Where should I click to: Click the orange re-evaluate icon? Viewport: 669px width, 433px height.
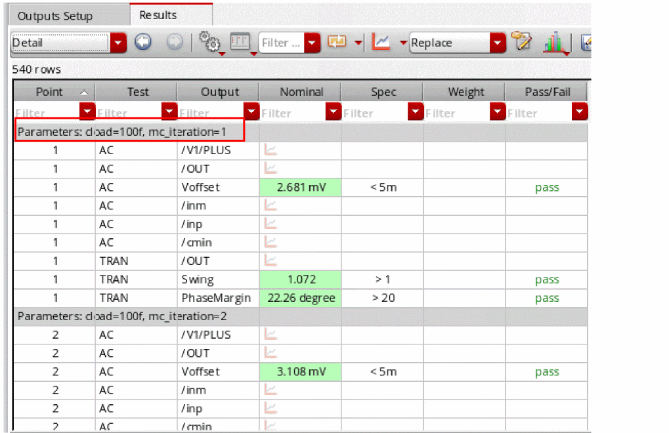pos(337,43)
